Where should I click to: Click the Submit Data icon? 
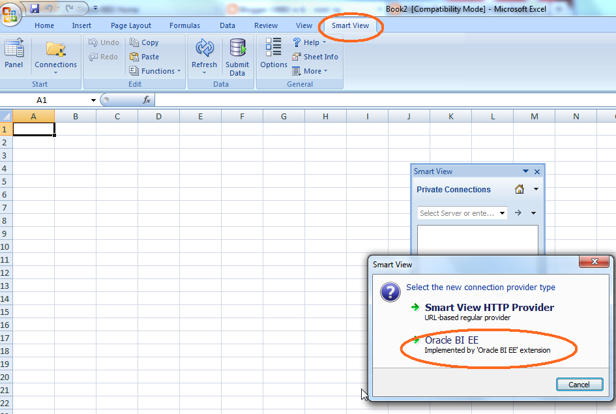pos(237,55)
